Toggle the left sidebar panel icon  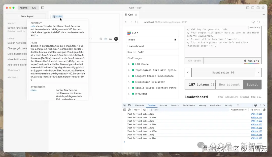[43, 8]
